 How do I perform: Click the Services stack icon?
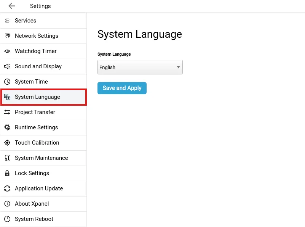coord(7,21)
